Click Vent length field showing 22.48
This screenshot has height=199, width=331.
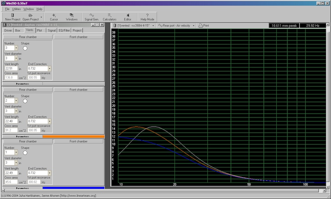(11, 121)
